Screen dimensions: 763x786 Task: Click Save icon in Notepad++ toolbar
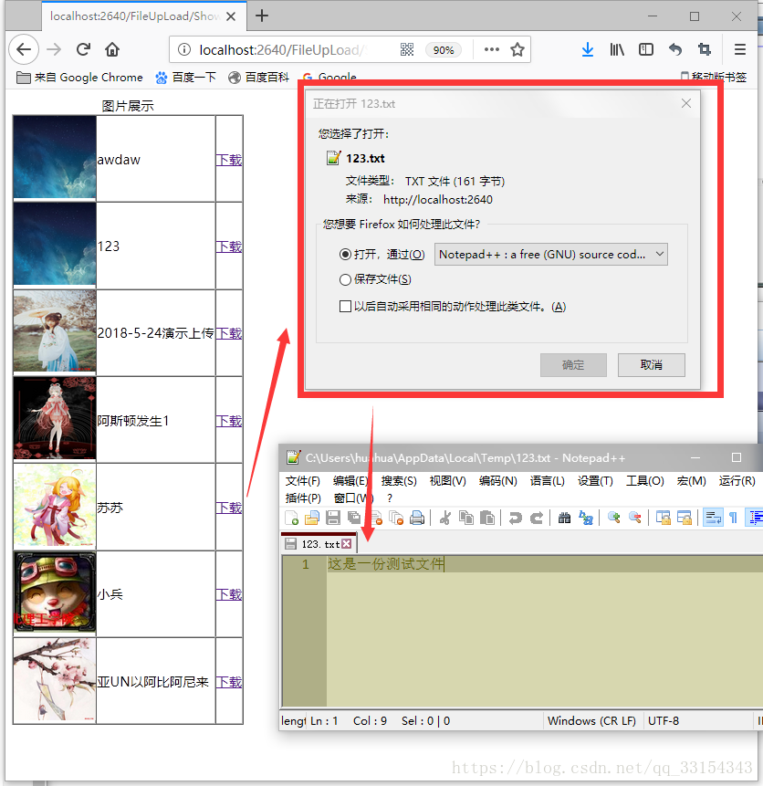(333, 518)
